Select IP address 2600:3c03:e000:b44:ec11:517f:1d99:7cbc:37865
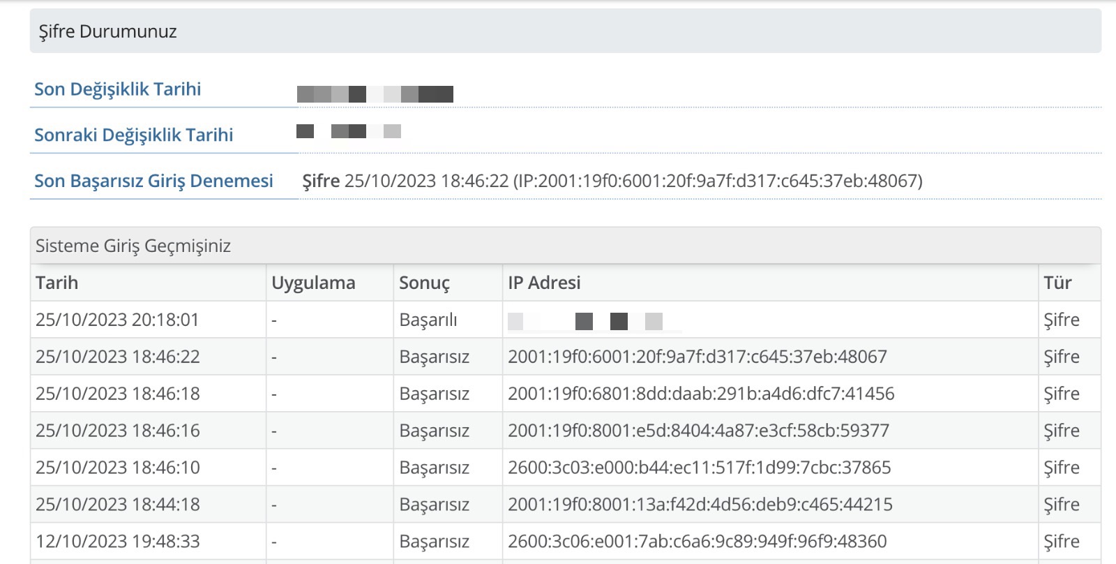 pos(700,468)
